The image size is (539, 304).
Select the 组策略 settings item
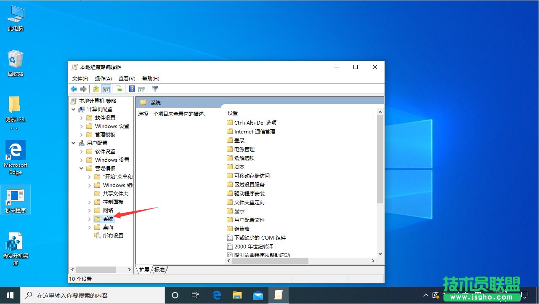click(241, 228)
